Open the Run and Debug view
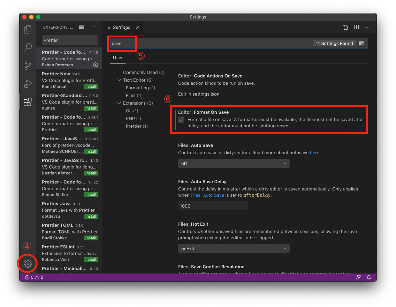 [x=28, y=84]
